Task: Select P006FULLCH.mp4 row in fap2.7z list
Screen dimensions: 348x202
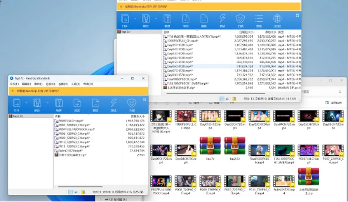Action: tap(100, 121)
